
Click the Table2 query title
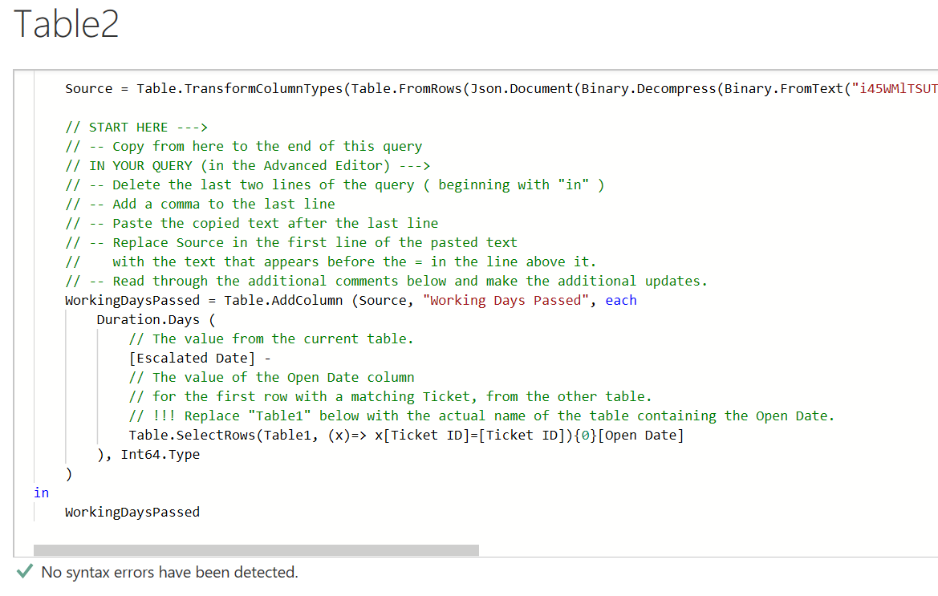pos(66,24)
